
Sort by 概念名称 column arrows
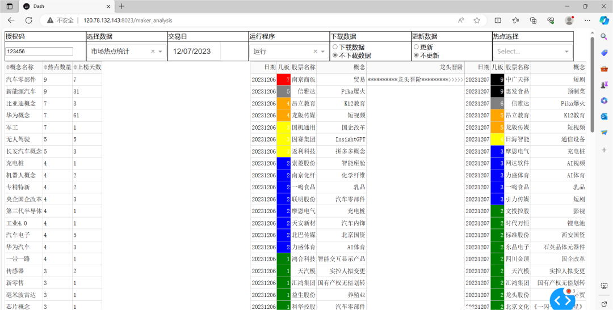point(7,67)
